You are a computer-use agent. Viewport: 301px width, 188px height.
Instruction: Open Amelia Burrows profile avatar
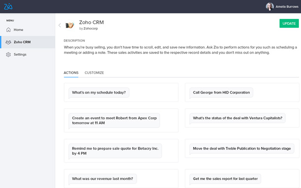[270, 6]
